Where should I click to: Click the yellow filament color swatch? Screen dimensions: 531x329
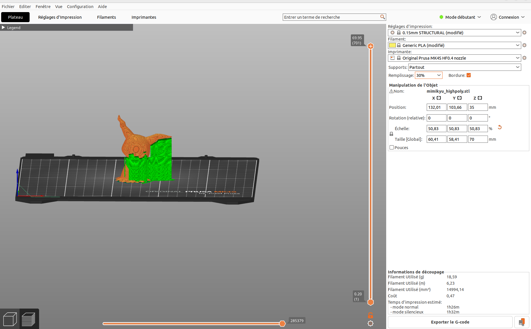pyautogui.click(x=393, y=45)
